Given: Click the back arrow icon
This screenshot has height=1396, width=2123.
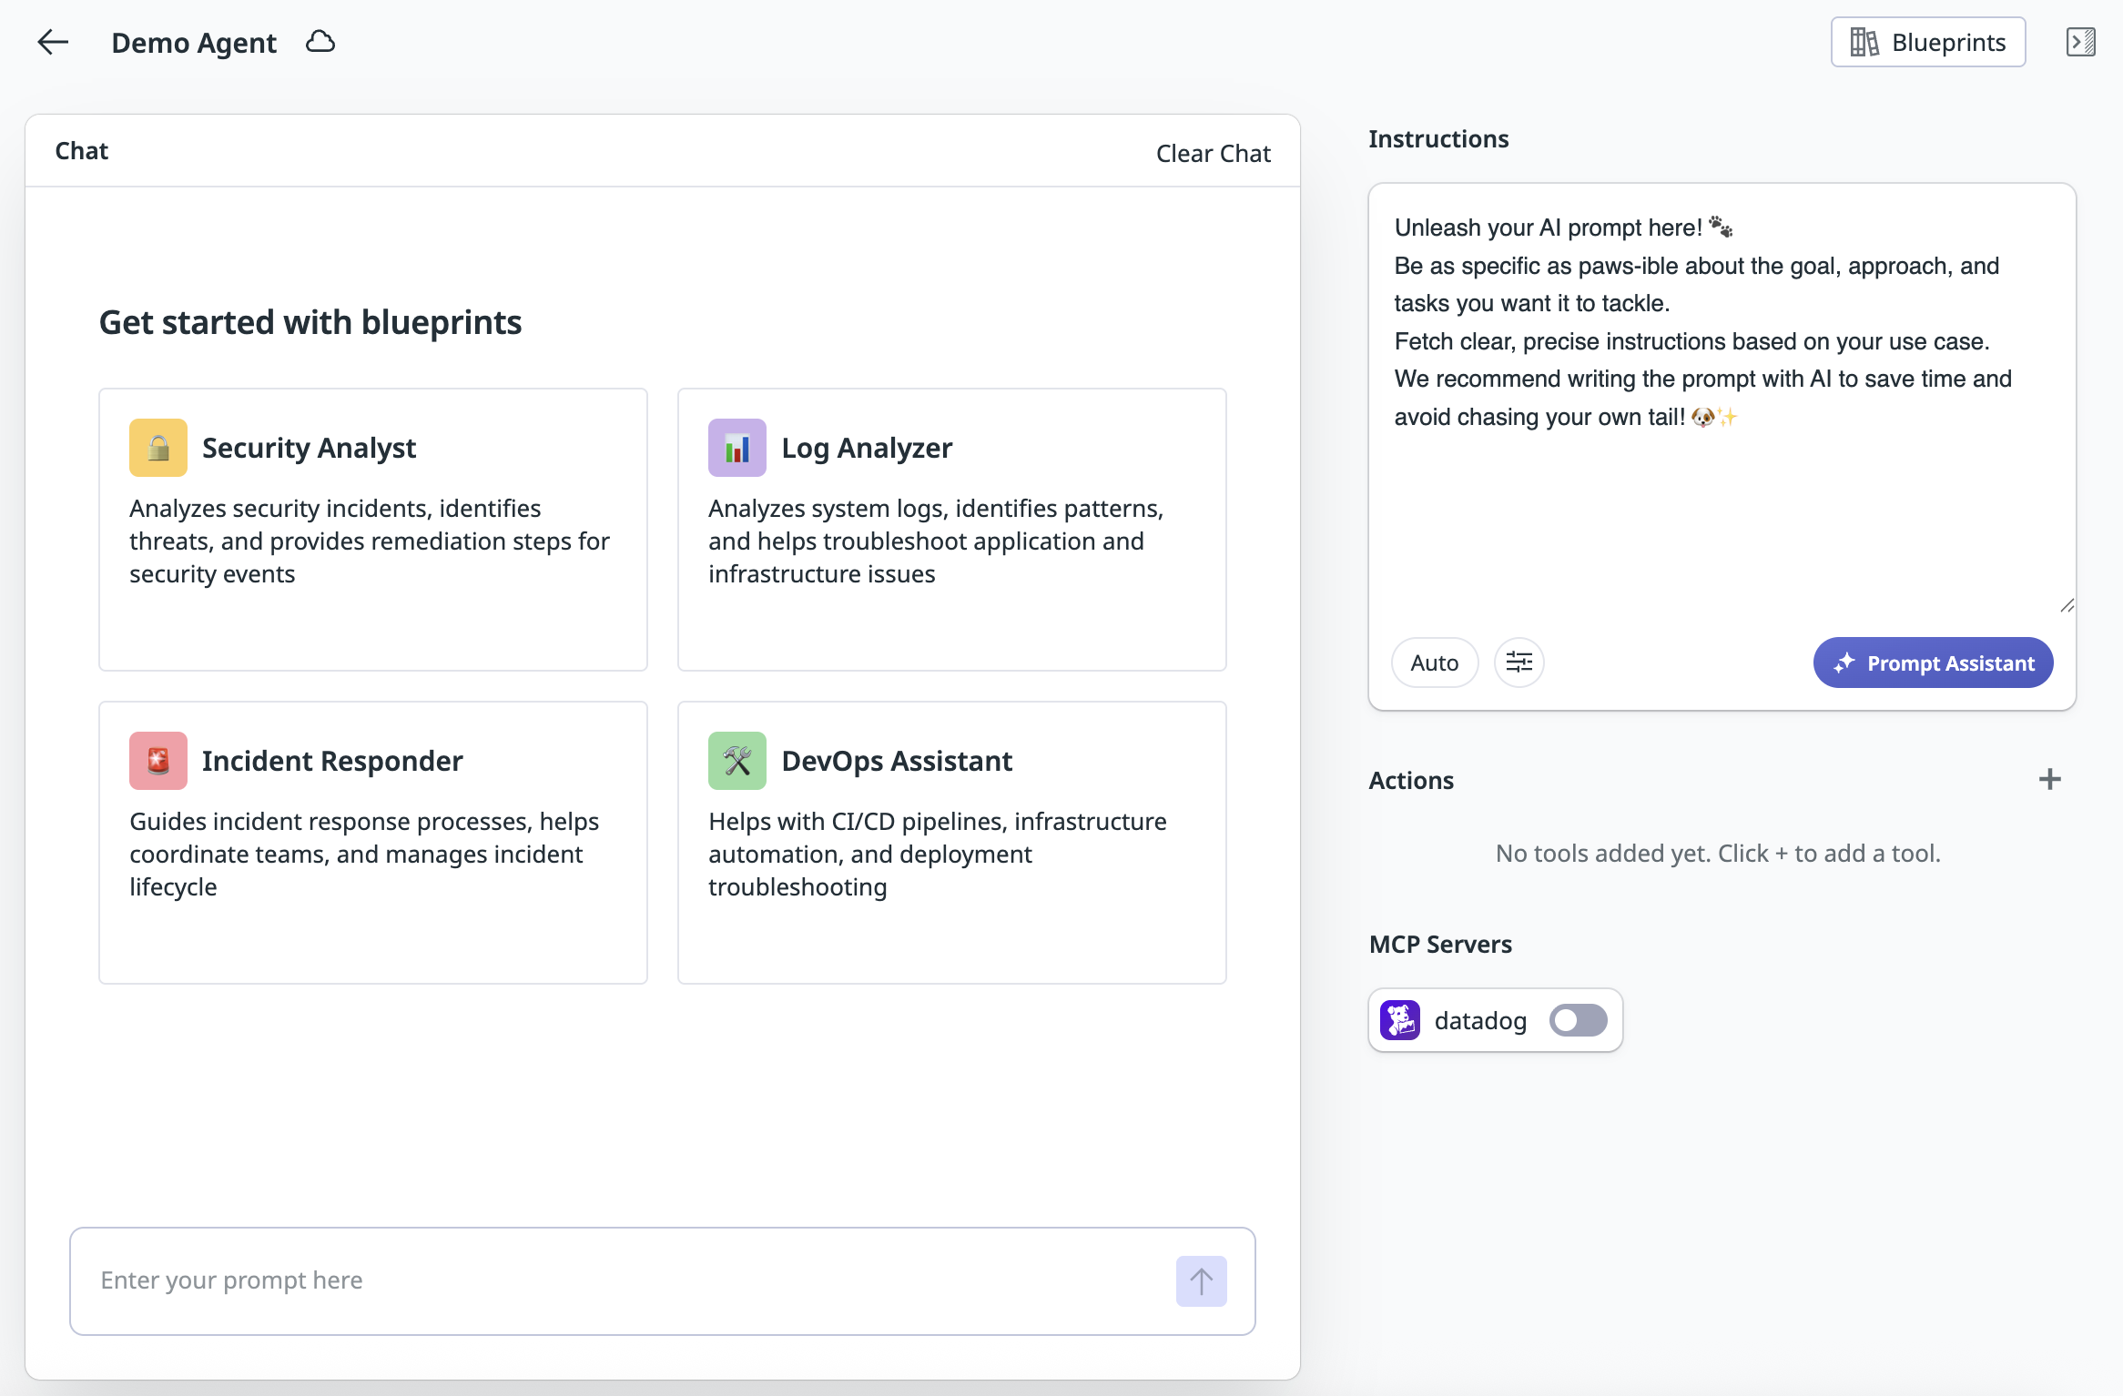Looking at the screenshot, I should [x=53, y=42].
